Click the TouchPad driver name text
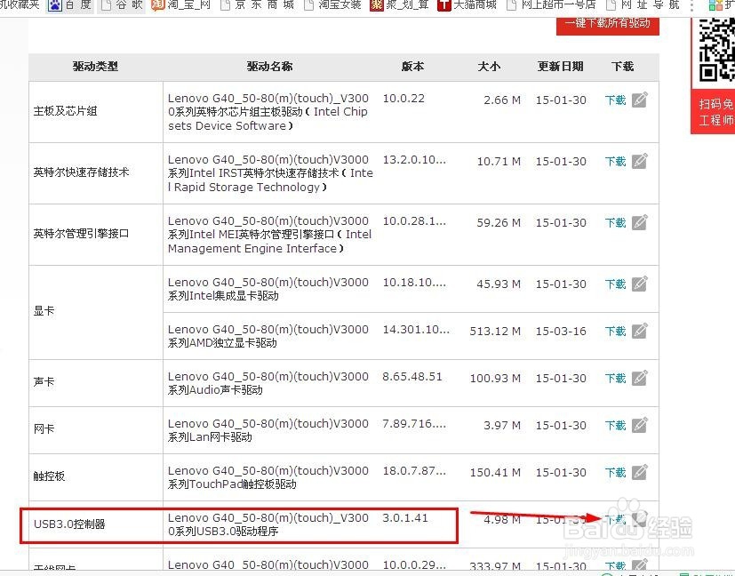 tap(268, 477)
